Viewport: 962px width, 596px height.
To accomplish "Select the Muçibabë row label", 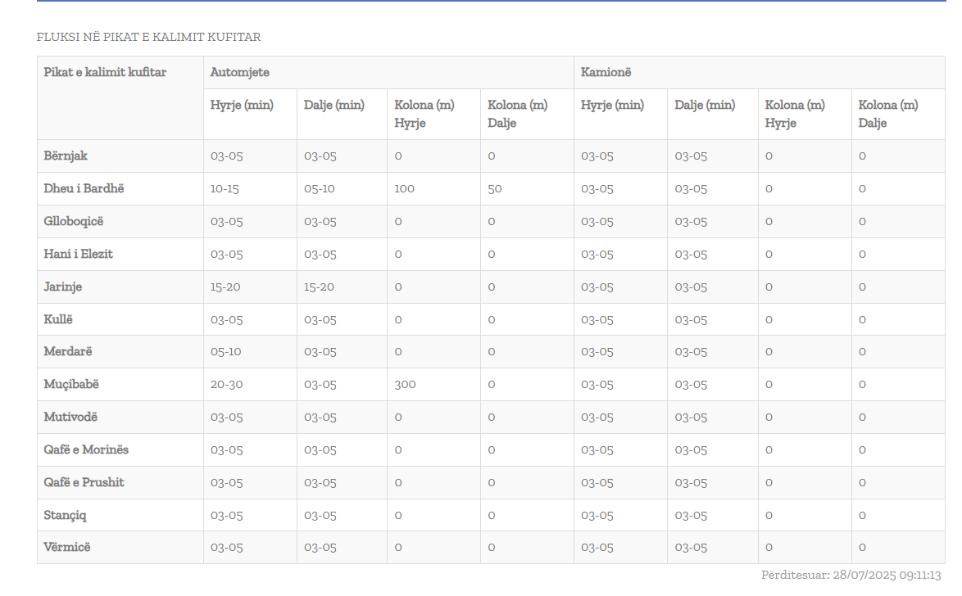I will click(x=71, y=384).
